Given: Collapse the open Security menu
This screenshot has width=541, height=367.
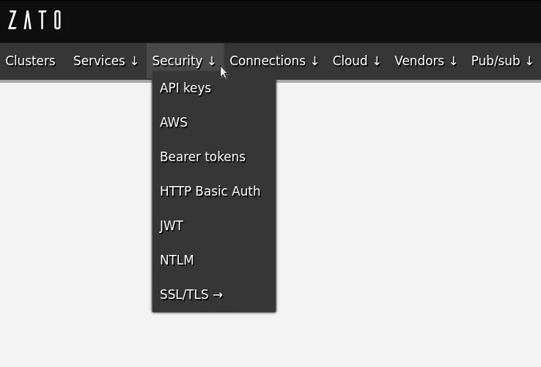Looking at the screenshot, I should click(184, 61).
